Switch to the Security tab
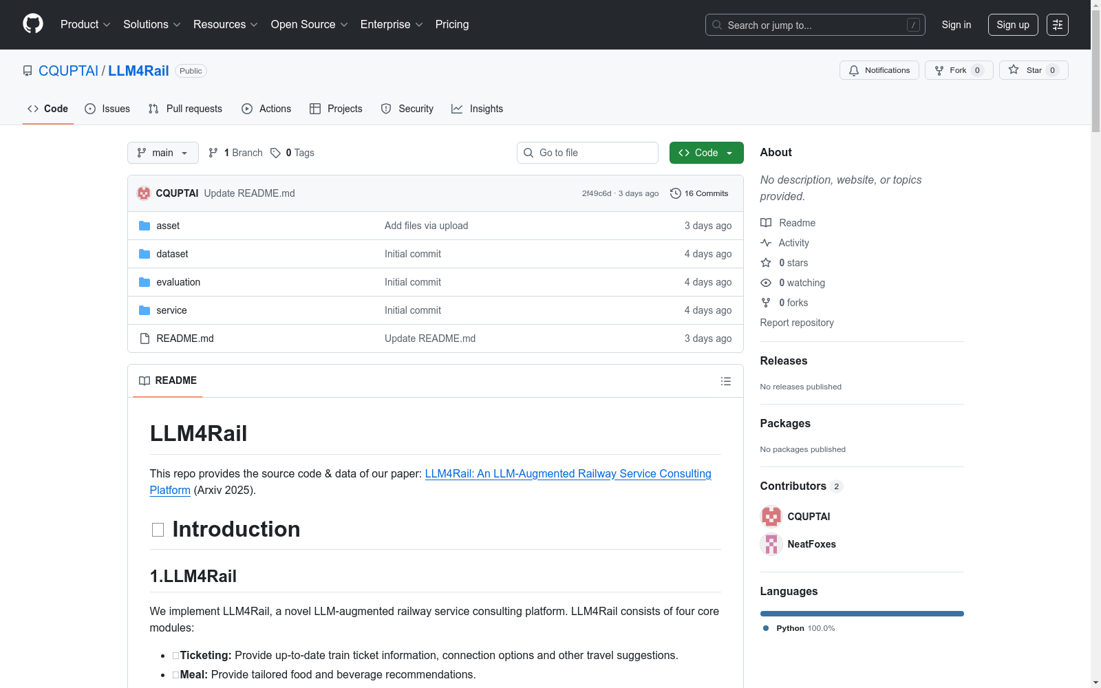The image size is (1101, 688). 407,109
